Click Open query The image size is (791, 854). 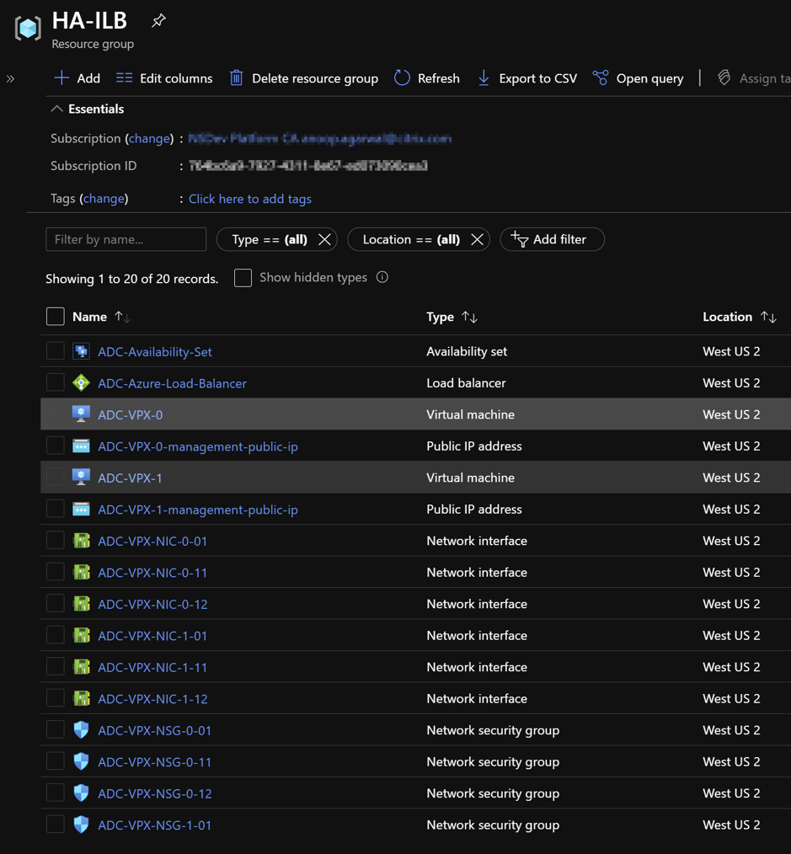coord(638,78)
